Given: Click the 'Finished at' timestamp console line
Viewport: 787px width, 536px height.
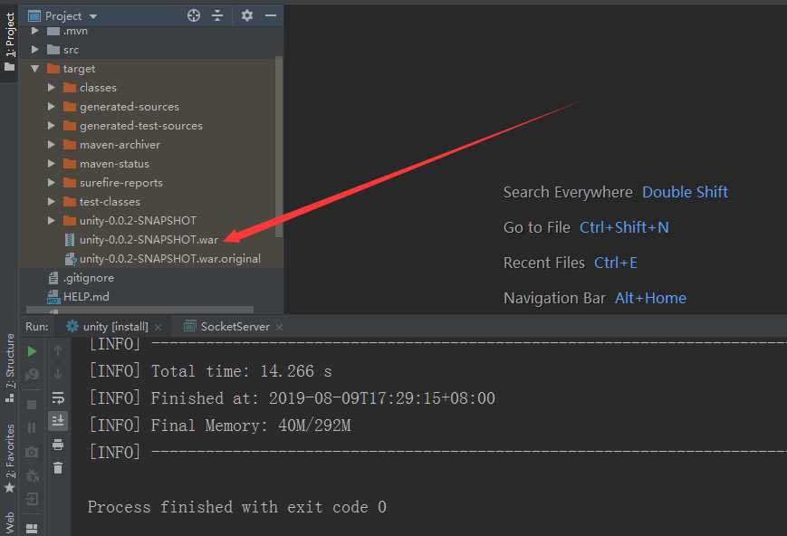Looking at the screenshot, I should pos(293,398).
